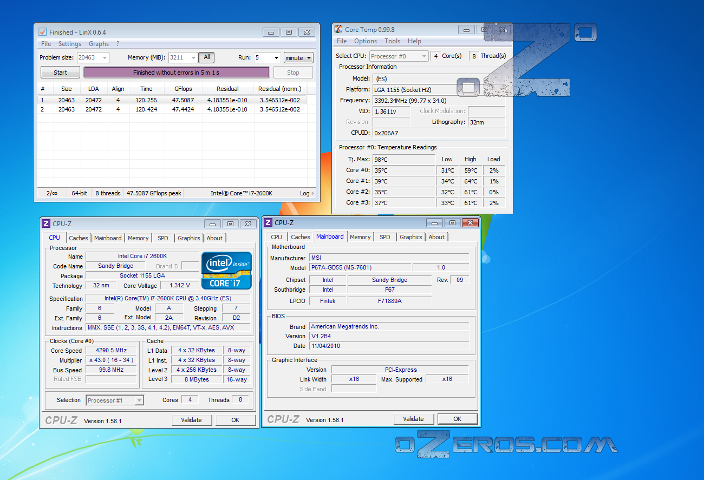704x480 pixels.
Task: Open the Tools menu in Core Temp
Action: click(393, 41)
